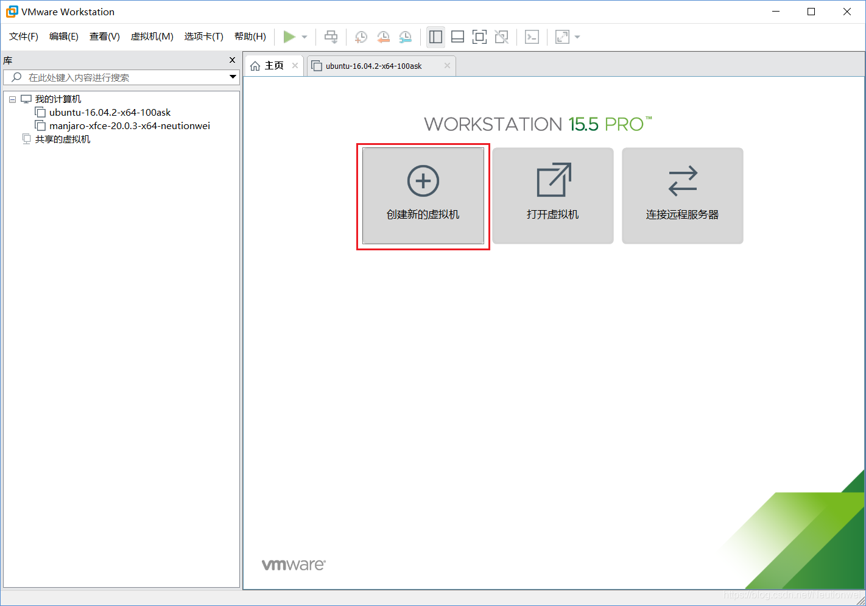Click the Unity mode icon
Viewport: 866px width, 606px height.
(x=501, y=37)
